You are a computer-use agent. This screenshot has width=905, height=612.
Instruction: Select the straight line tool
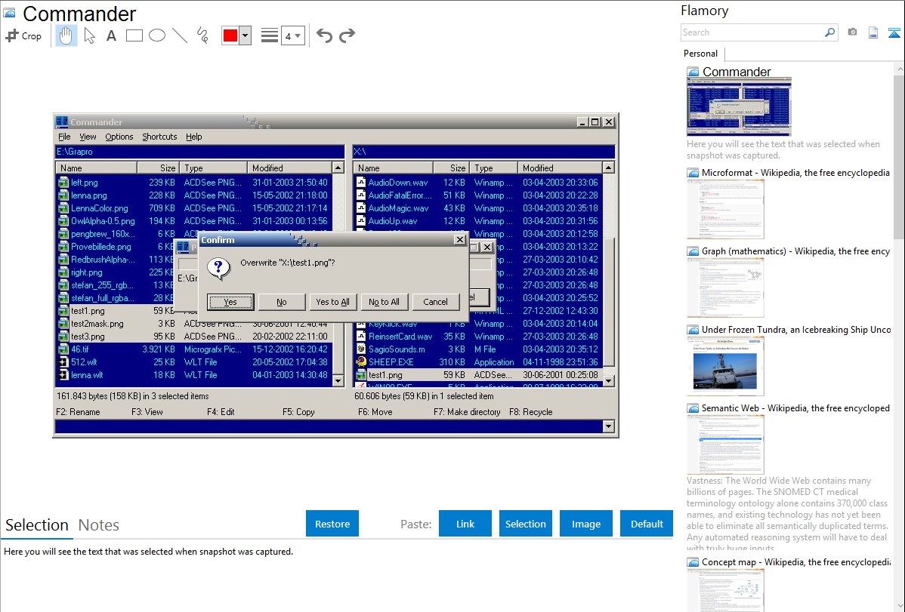(x=180, y=35)
